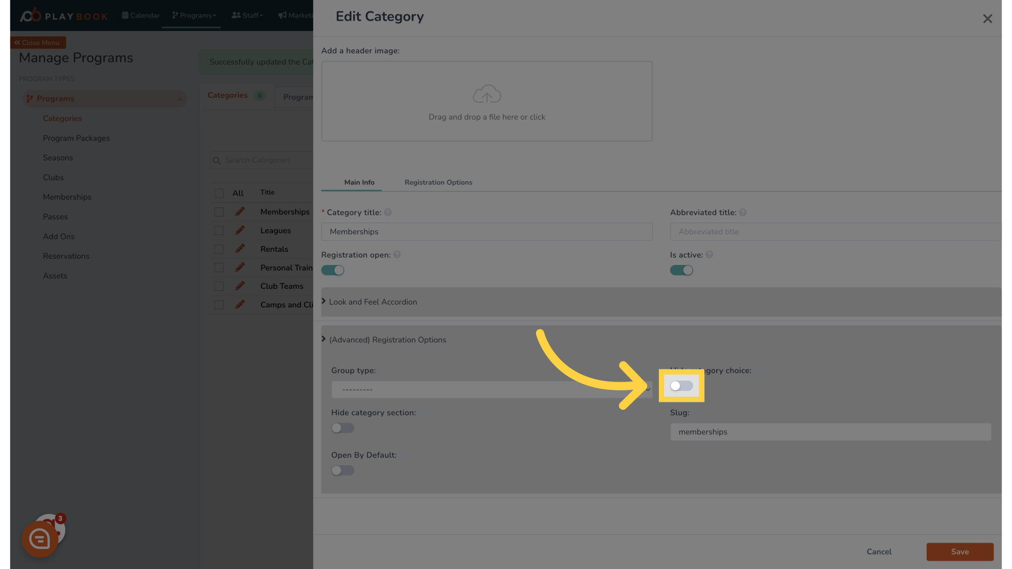Viewport: 1012px width, 569px height.
Task: Open Program Packages in sidebar
Action: click(x=76, y=138)
